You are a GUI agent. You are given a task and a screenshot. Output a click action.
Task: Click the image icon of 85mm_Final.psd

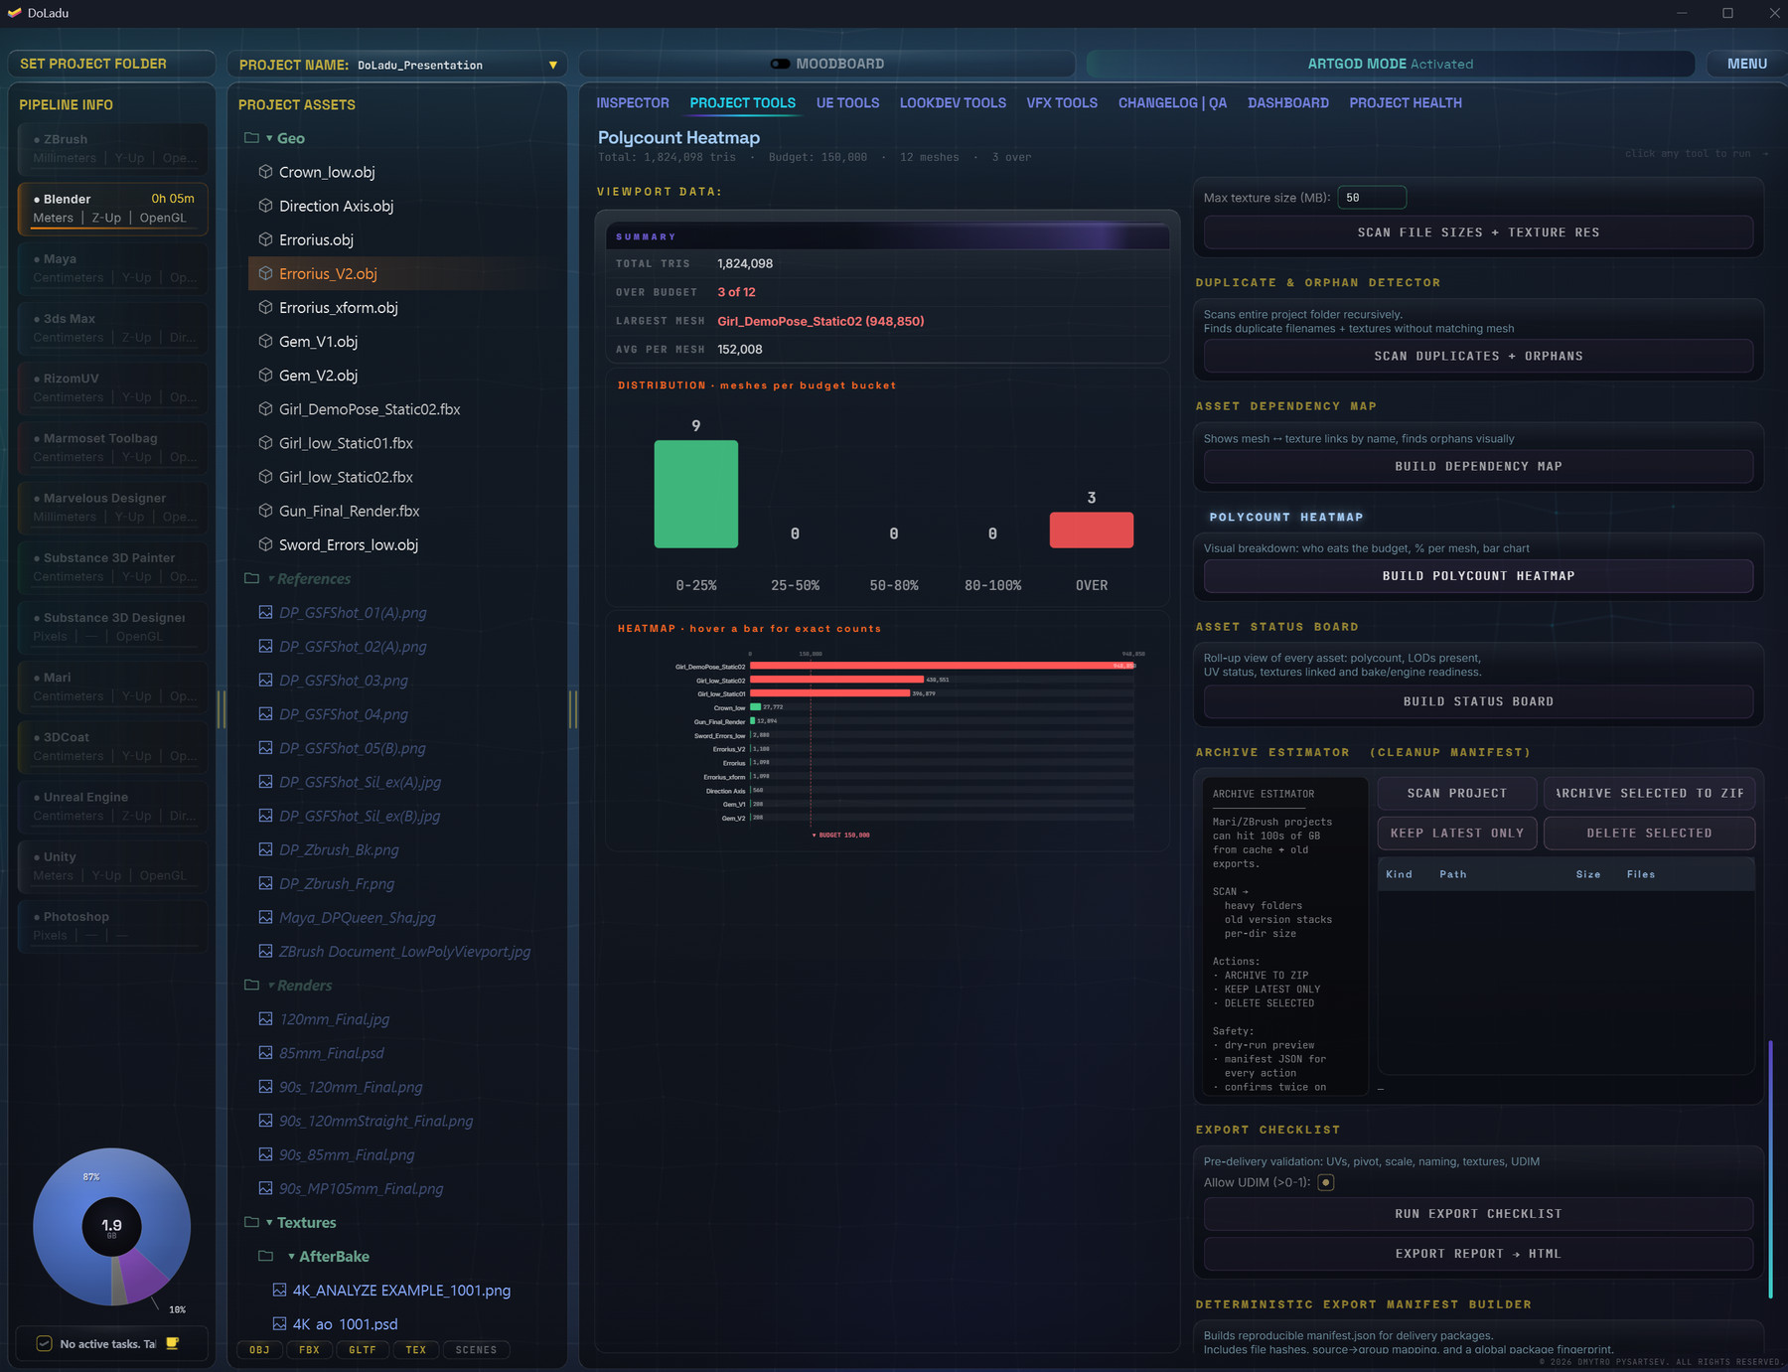265,1052
